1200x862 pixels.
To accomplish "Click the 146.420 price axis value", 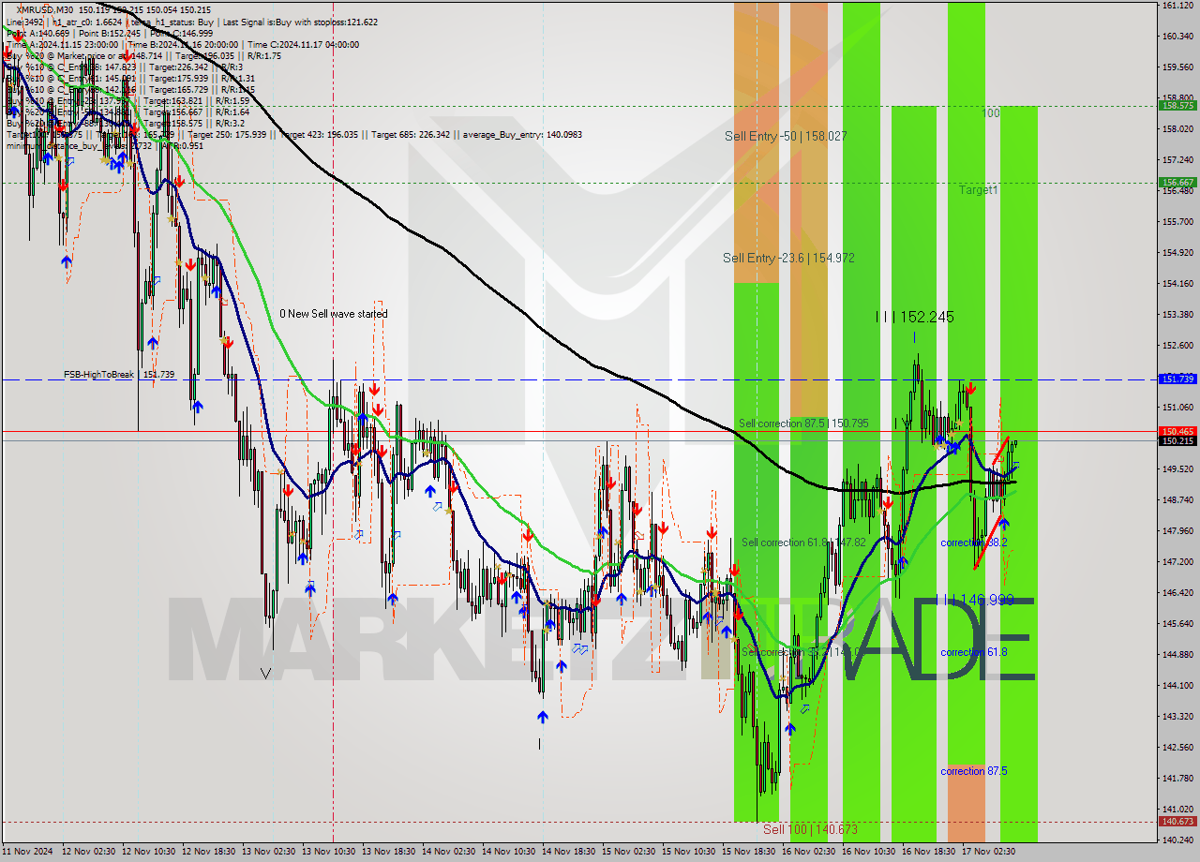I will tap(1177, 593).
